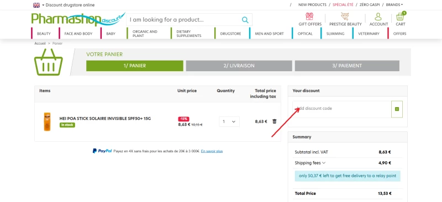442x202 pixels.
Task: Open the Beauty category menu
Action: click(44, 34)
